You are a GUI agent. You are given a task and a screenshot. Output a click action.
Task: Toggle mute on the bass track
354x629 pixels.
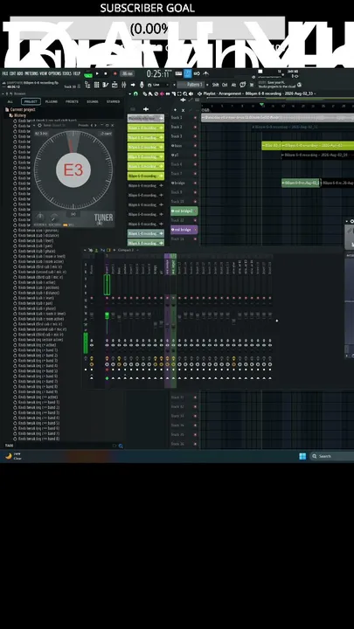point(196,146)
